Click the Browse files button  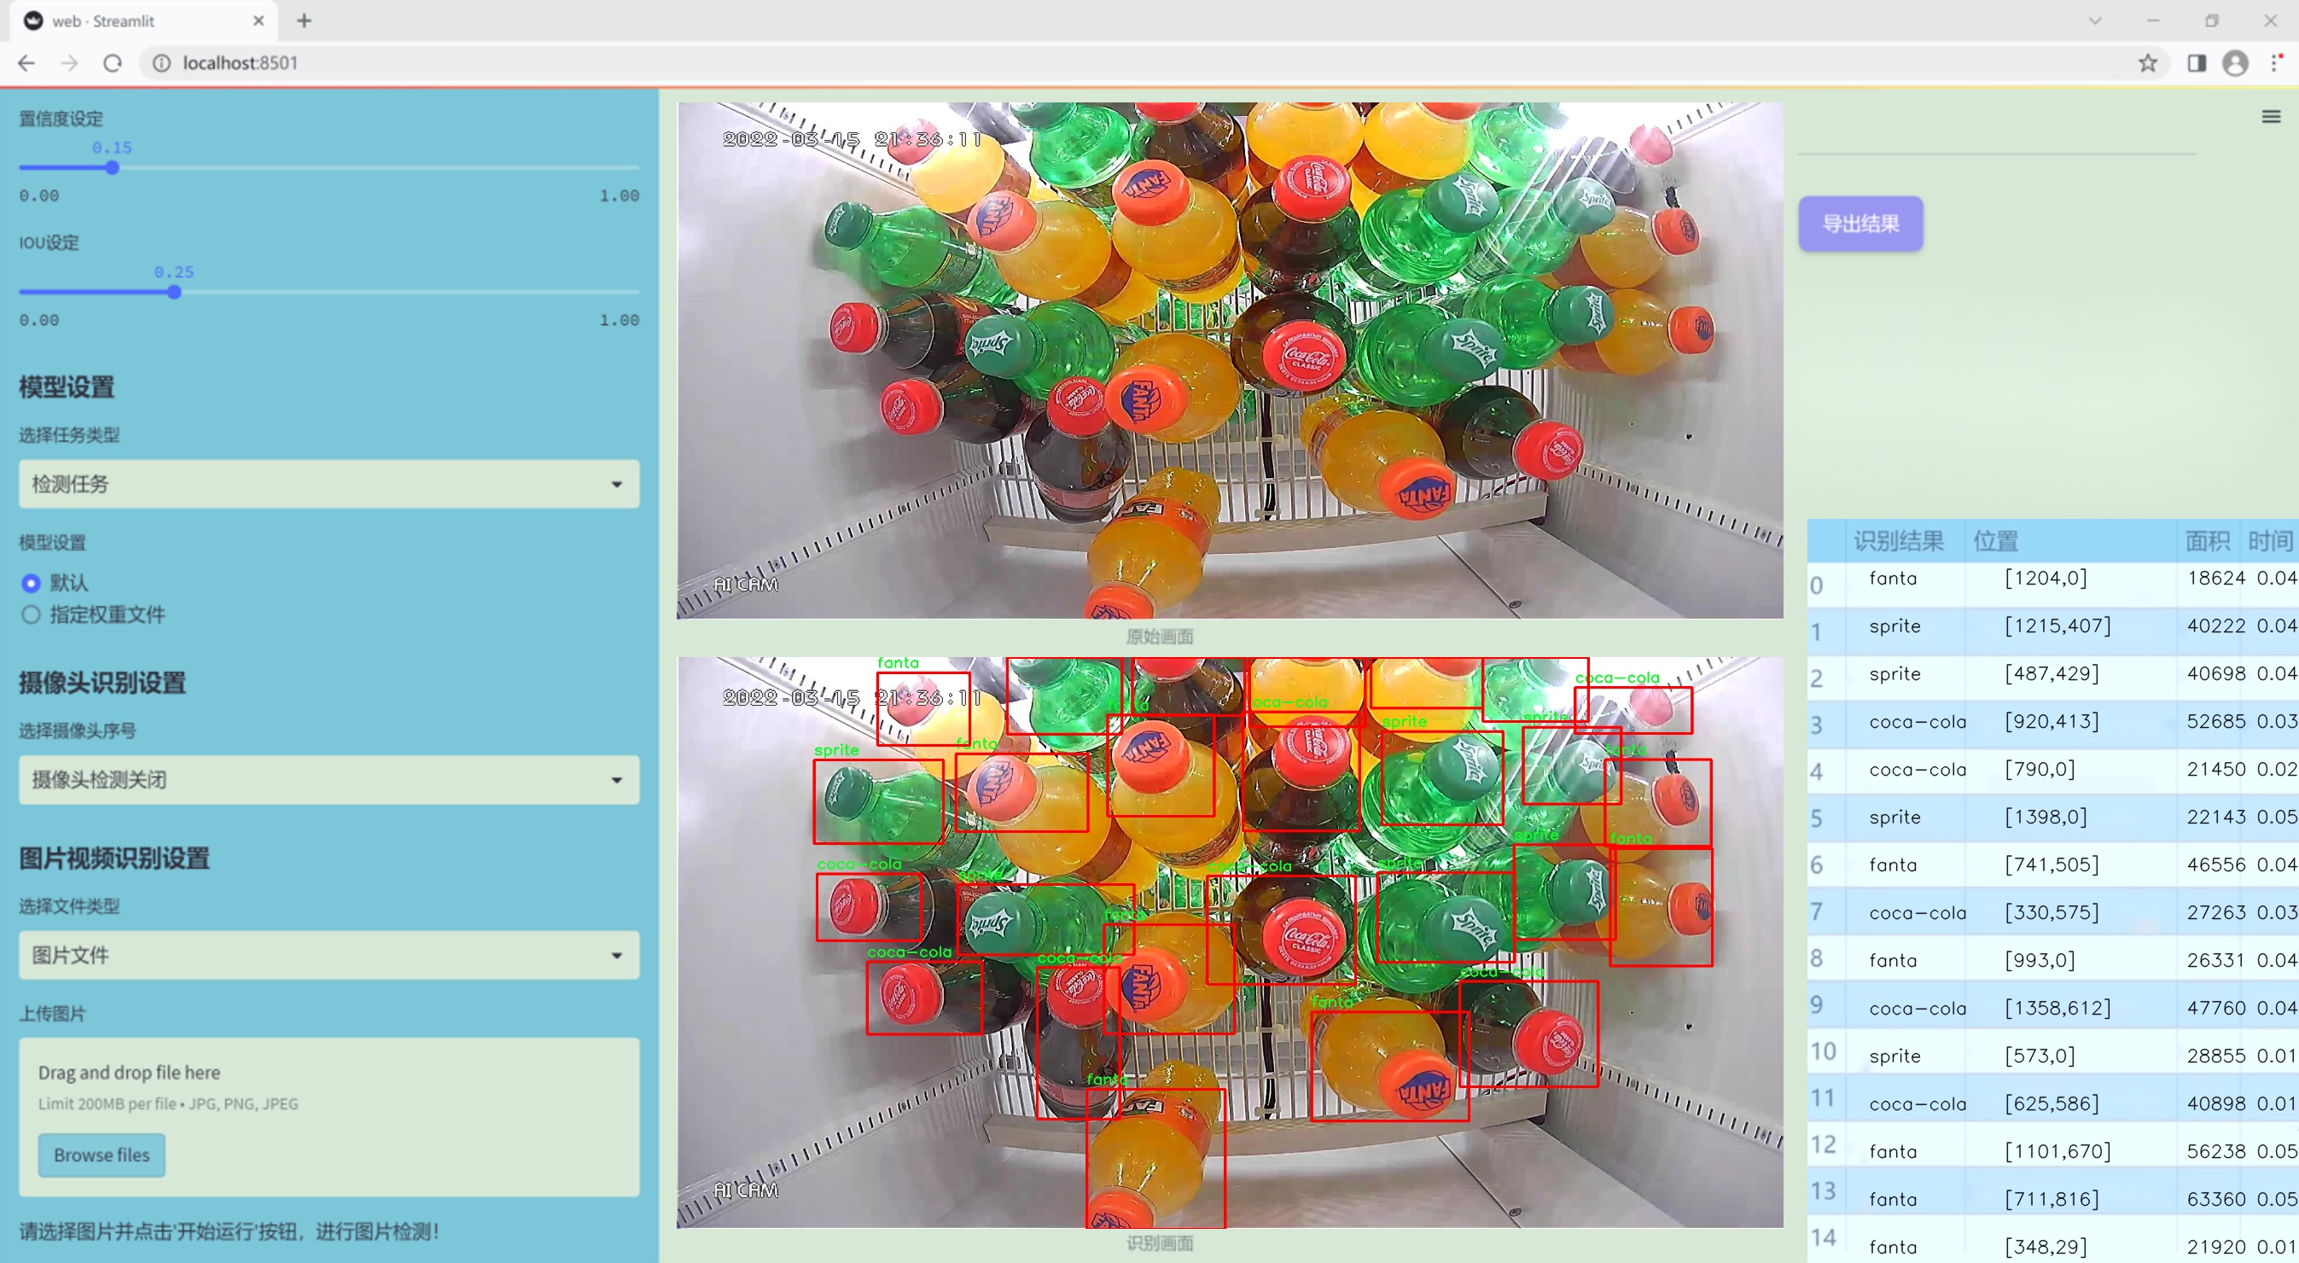pos(102,1155)
